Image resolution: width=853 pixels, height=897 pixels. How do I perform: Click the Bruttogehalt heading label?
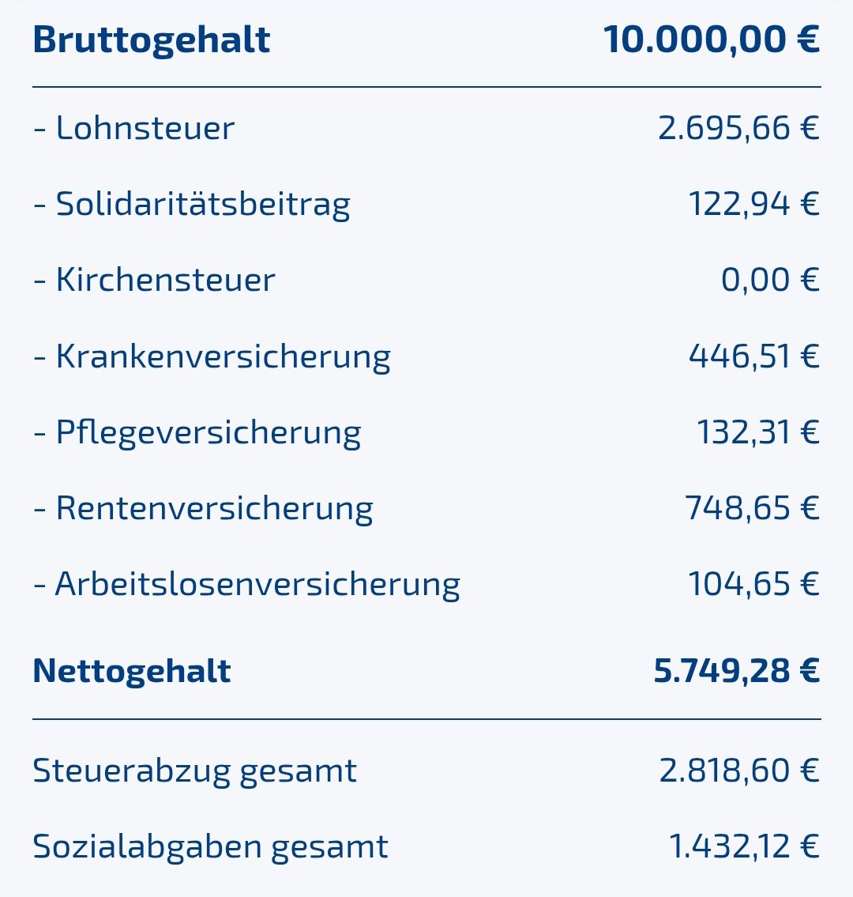[151, 40]
